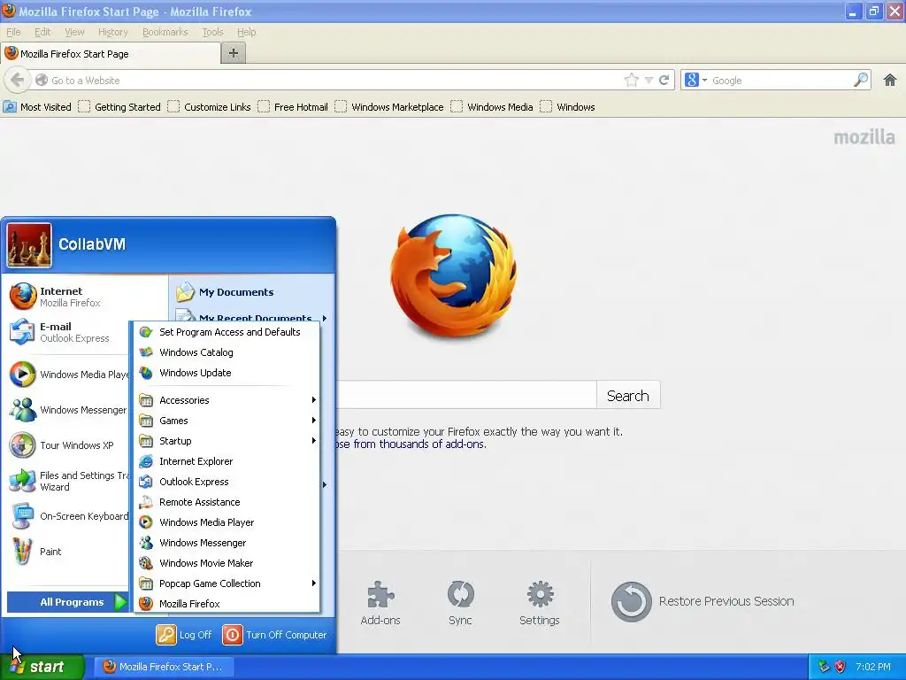Click the security shield tray icon
This screenshot has height=680, width=906.
(x=841, y=667)
